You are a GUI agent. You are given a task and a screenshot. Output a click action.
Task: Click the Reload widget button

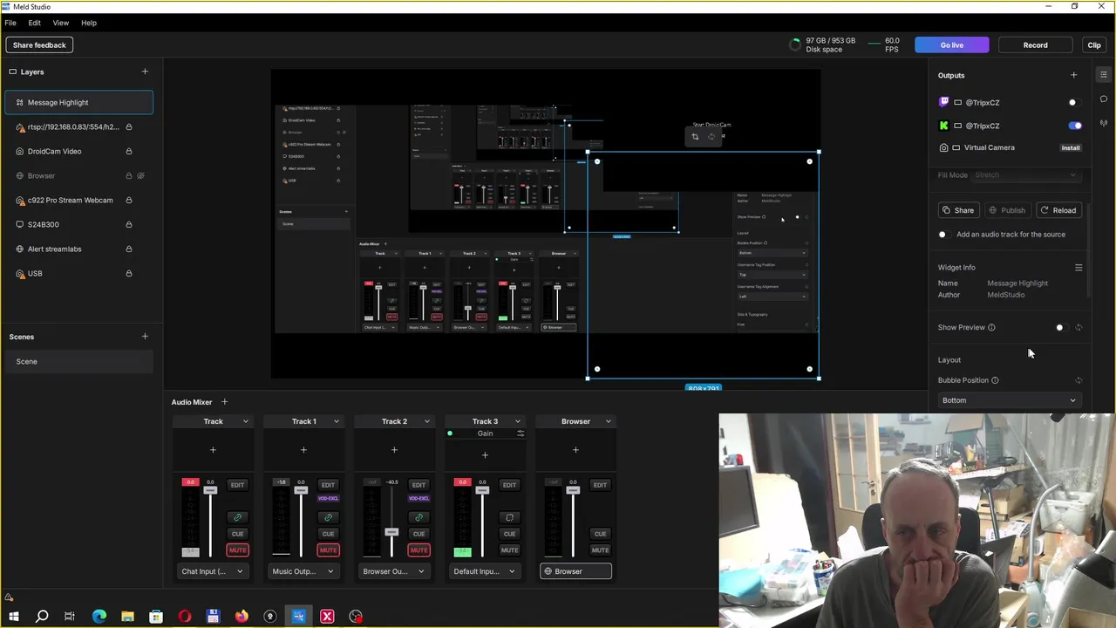pyautogui.click(x=1058, y=210)
